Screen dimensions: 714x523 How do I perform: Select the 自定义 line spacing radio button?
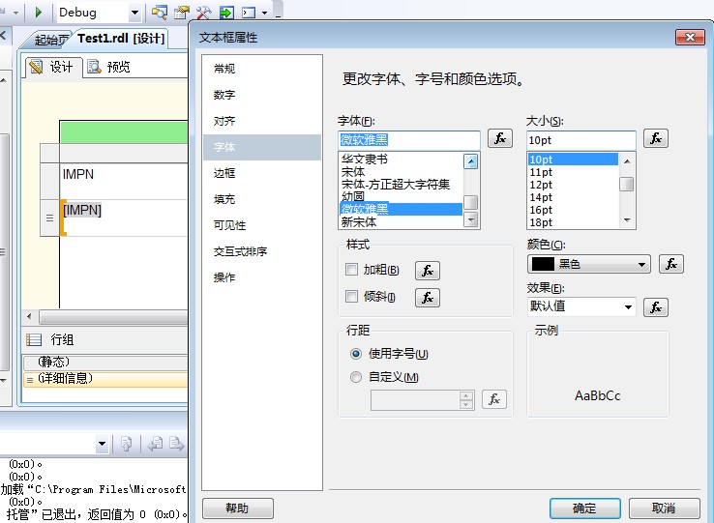click(356, 377)
